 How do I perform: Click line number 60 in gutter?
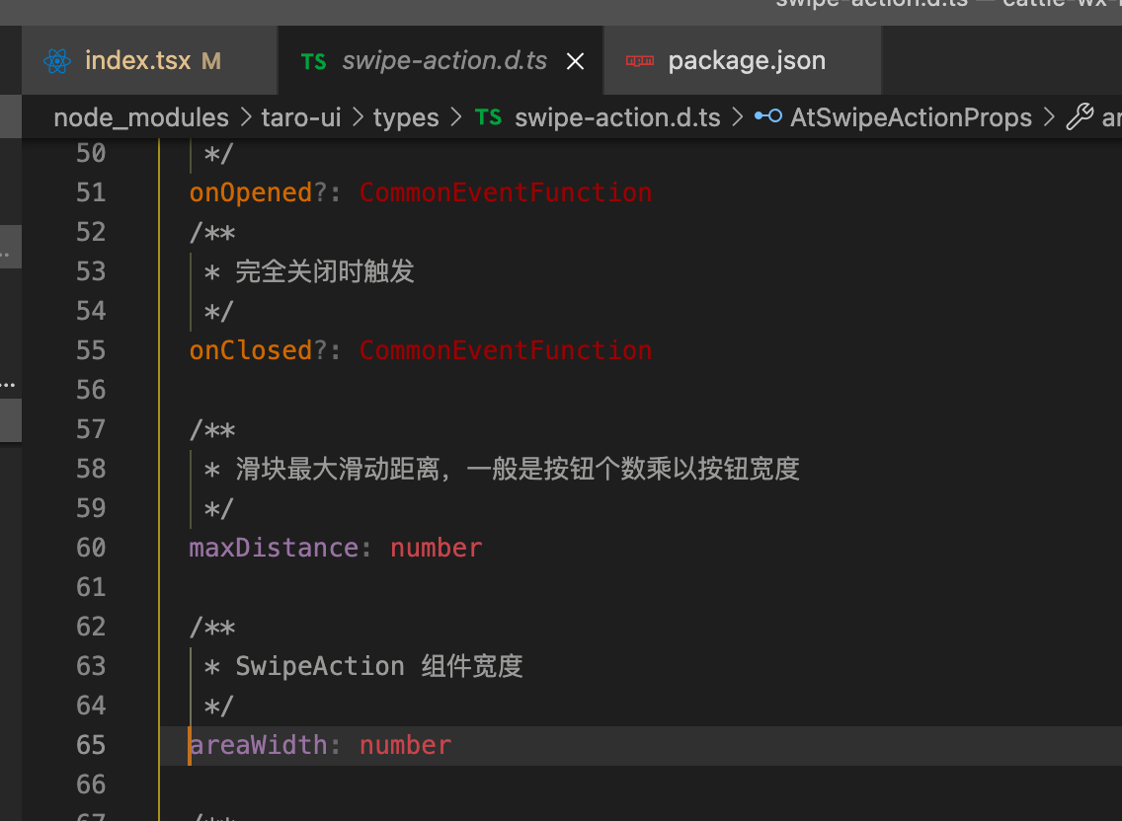91,548
